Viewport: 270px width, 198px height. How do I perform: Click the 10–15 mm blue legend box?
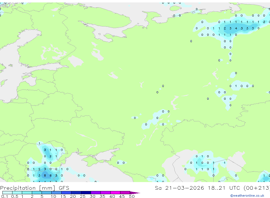point(56,193)
